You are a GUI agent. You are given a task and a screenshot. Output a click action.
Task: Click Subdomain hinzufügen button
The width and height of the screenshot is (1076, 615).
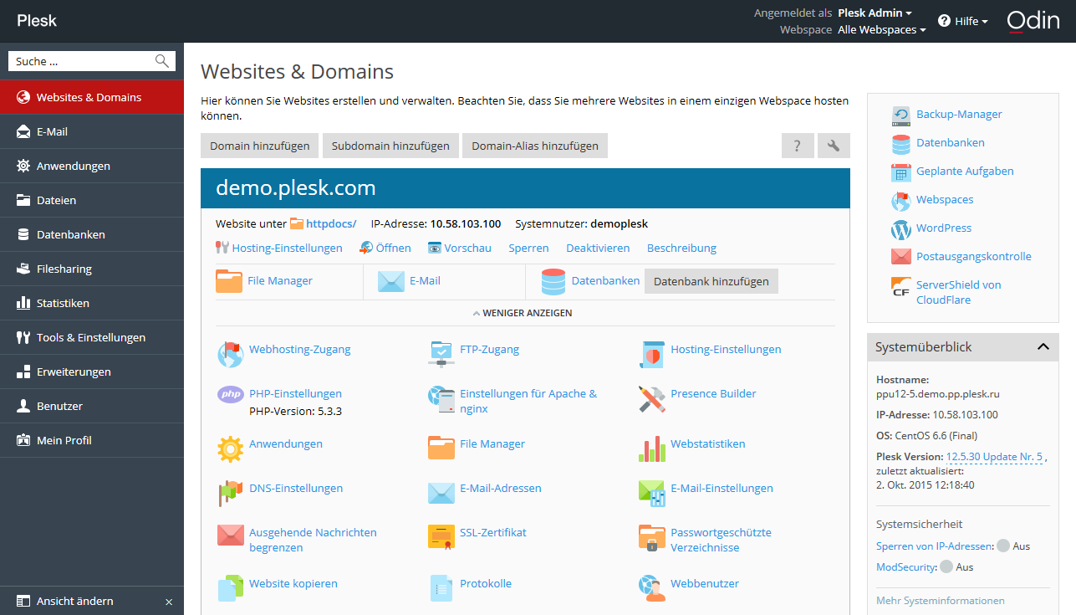390,146
